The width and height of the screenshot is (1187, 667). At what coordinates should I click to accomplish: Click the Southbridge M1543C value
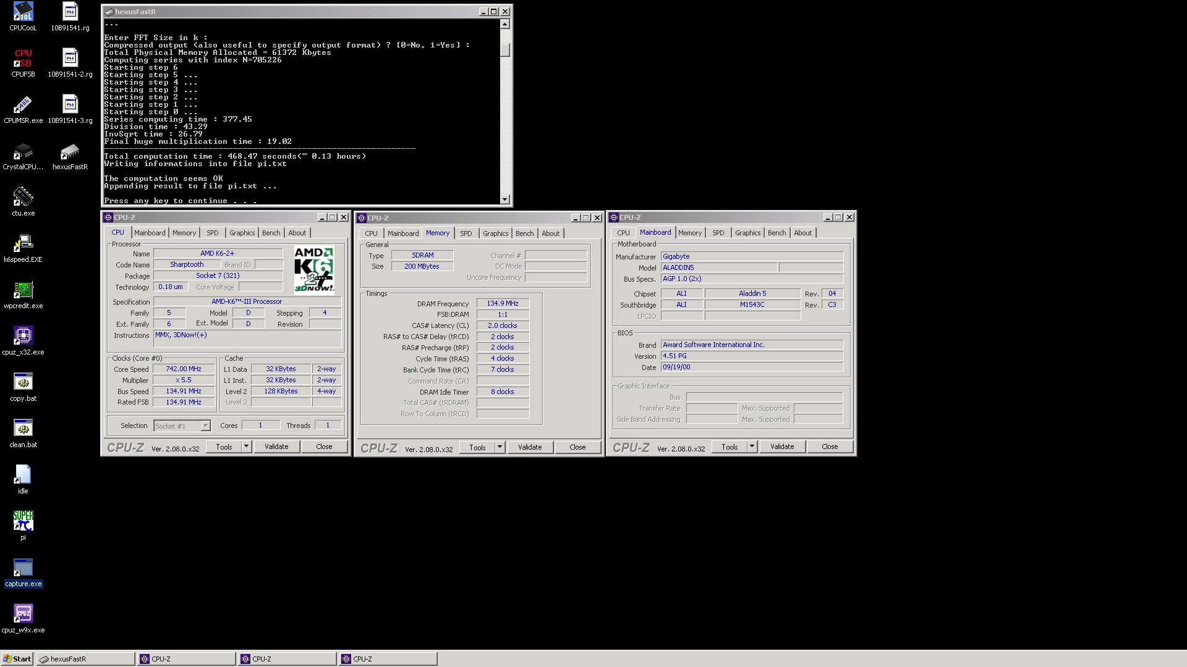(x=752, y=304)
